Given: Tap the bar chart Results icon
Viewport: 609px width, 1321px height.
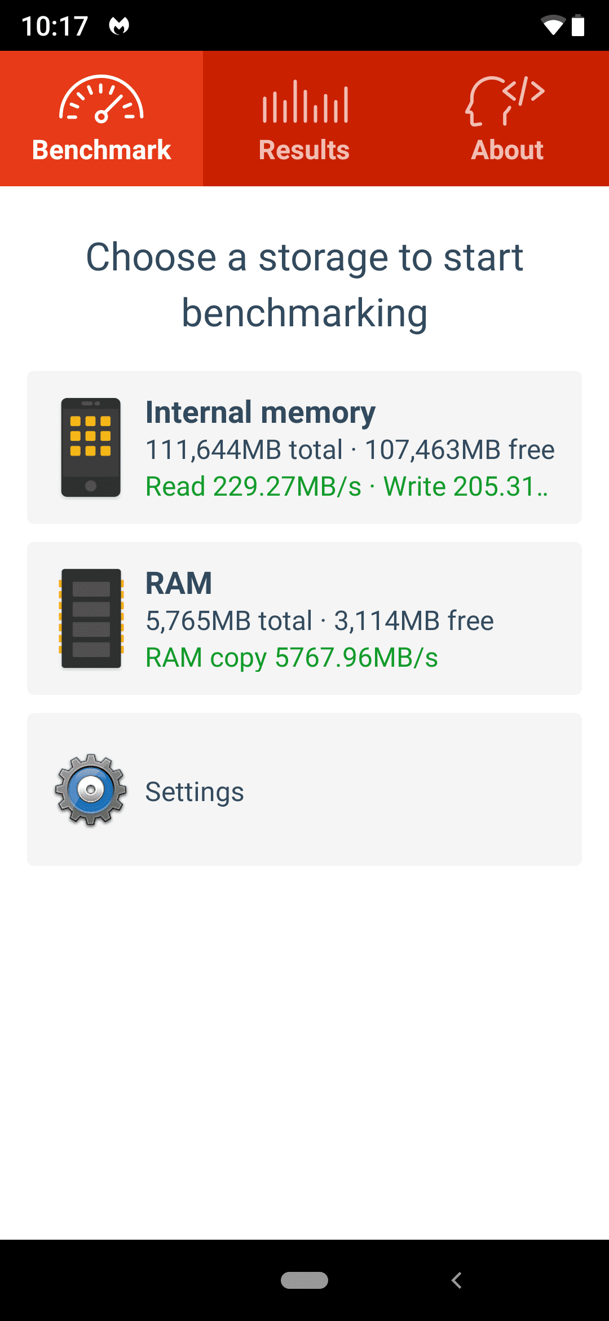Looking at the screenshot, I should (305, 102).
